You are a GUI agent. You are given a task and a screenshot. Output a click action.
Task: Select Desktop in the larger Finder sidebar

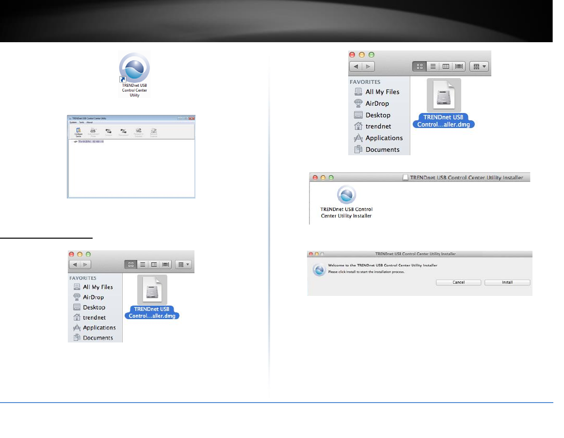(372, 115)
